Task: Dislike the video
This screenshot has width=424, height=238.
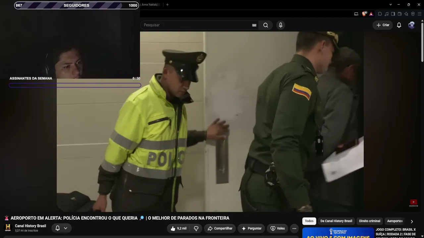Action: [196, 228]
